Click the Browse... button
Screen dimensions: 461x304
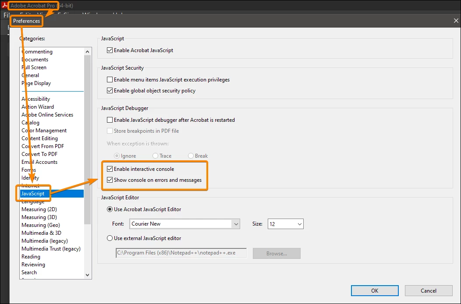[x=277, y=254]
